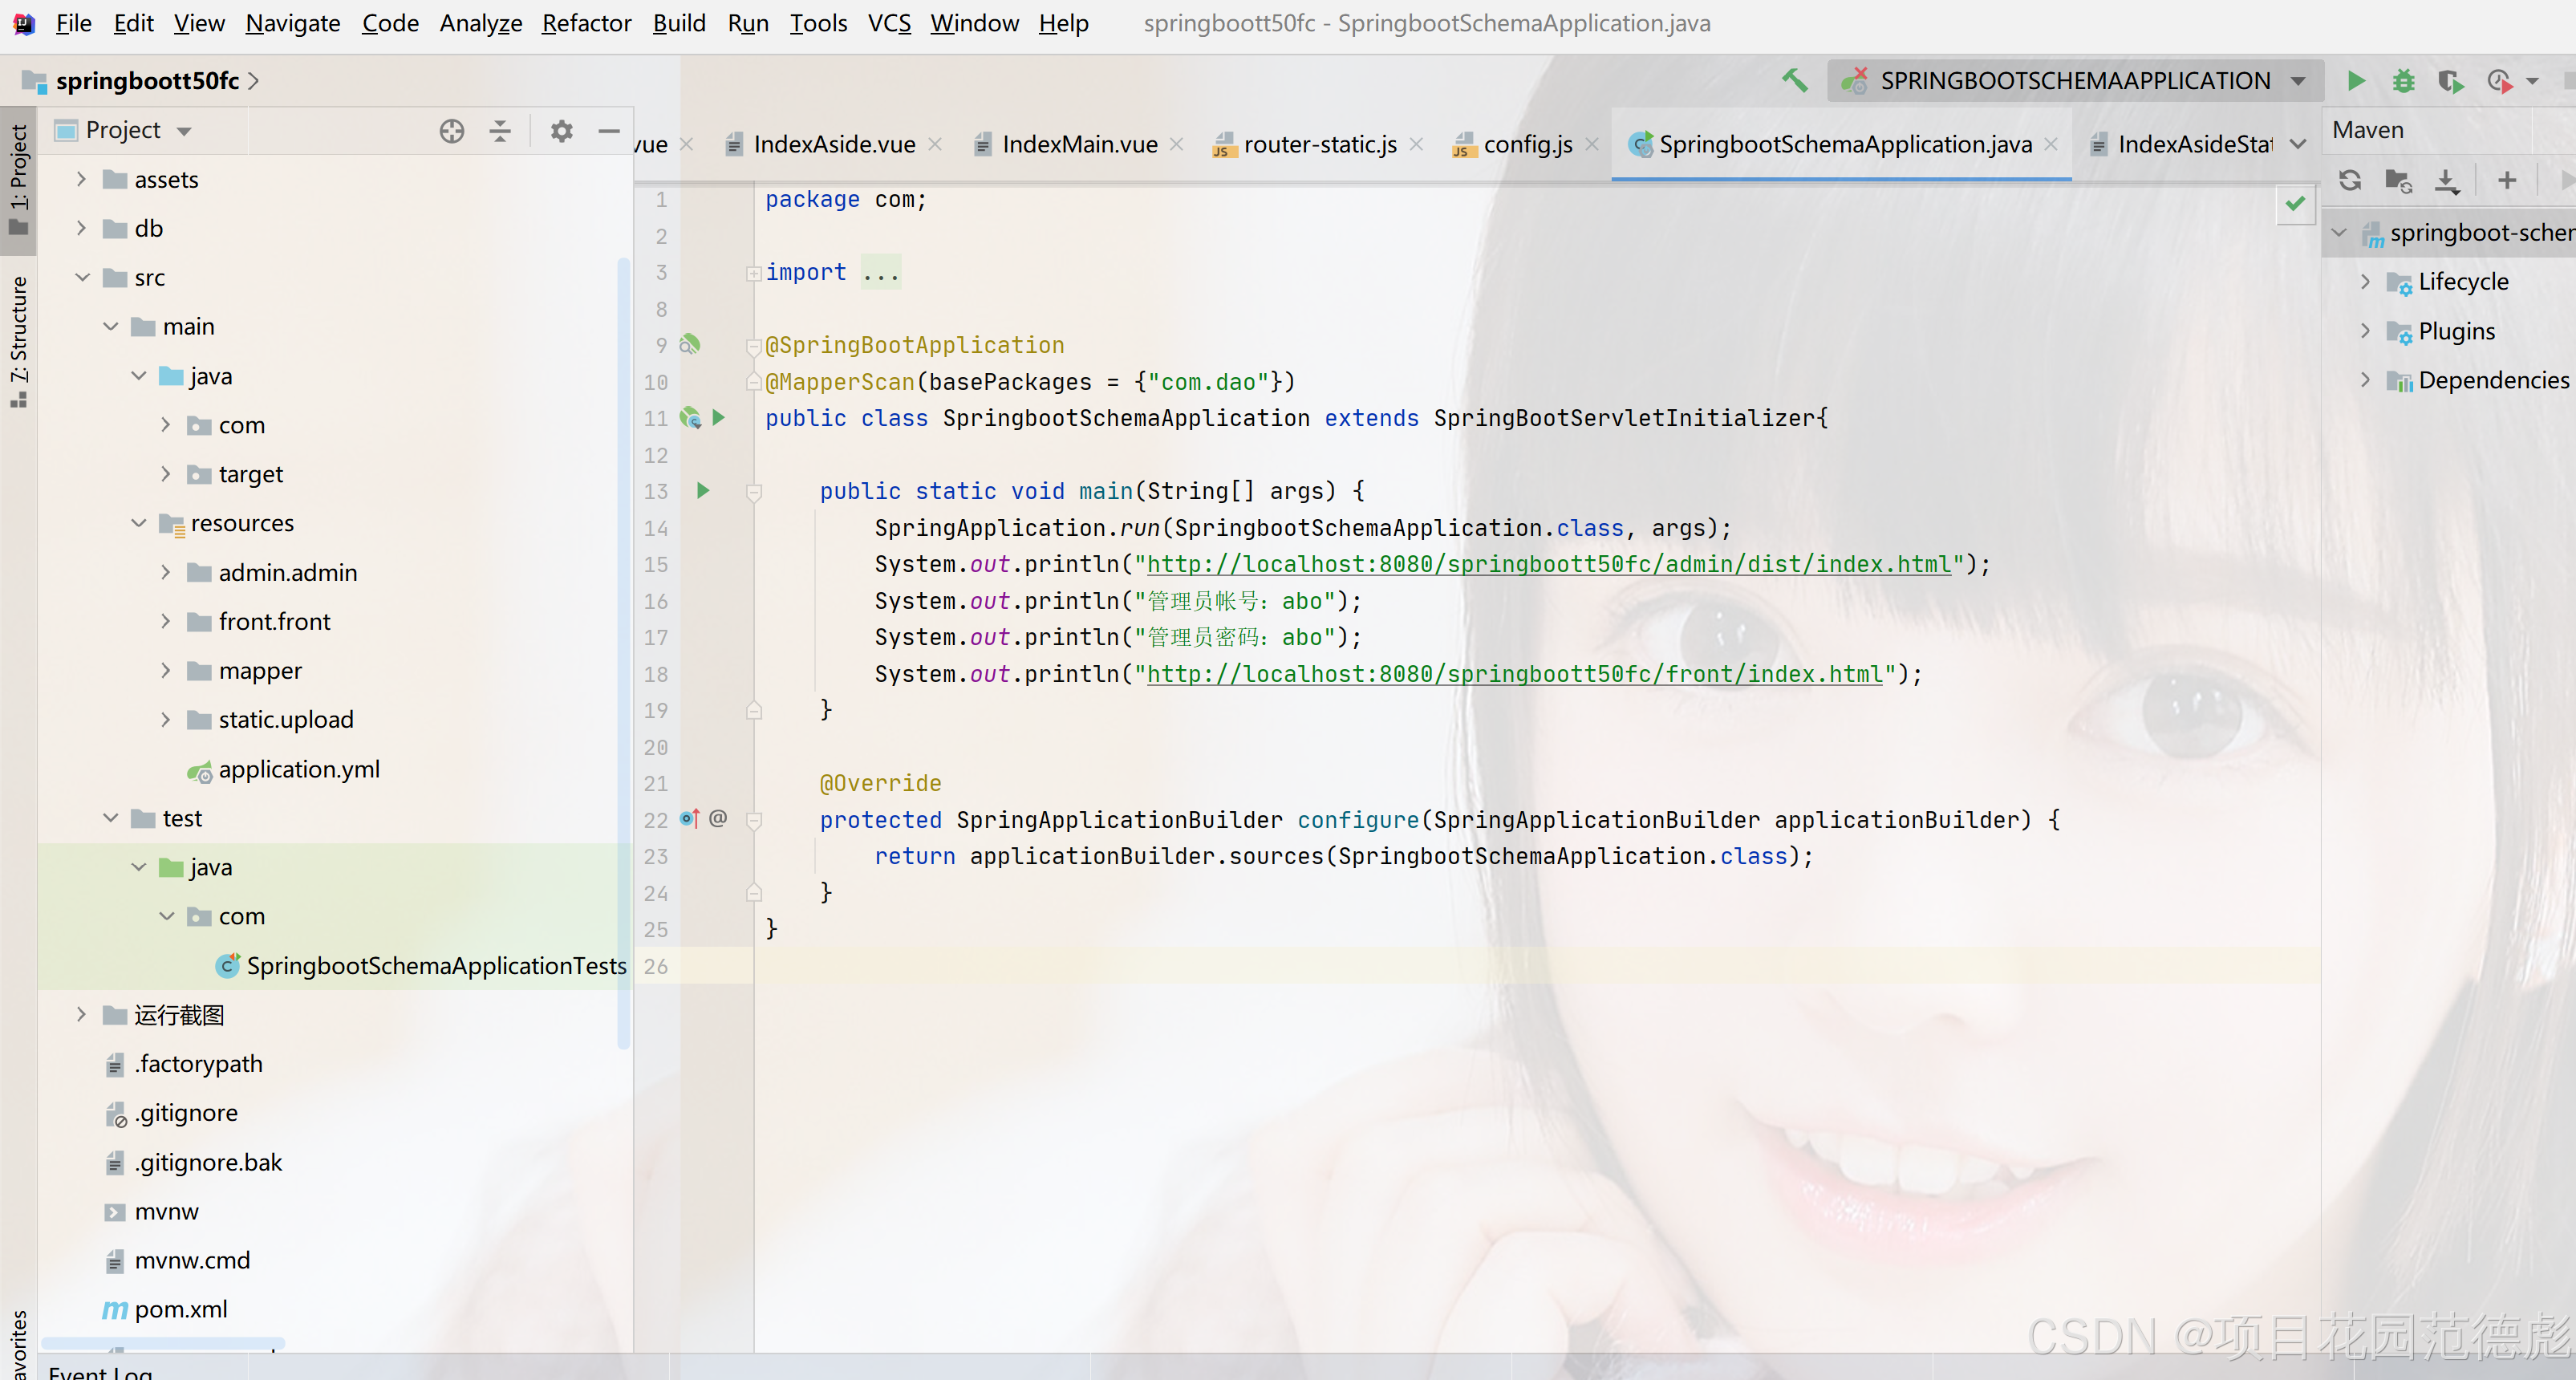Toggle fold marker on import line

(754, 273)
